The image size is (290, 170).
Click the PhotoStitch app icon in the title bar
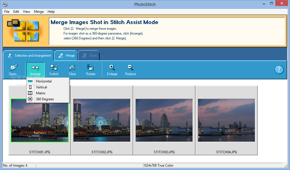tap(5, 4)
